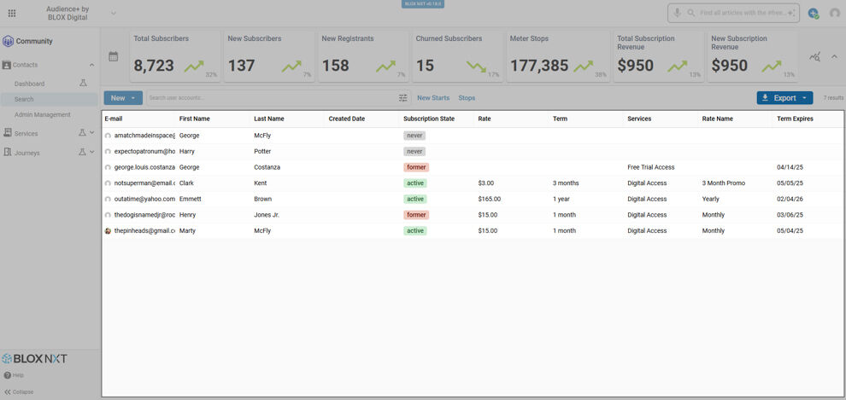Open the thedogisnamedjr email entry
846x400 pixels.
(x=144, y=215)
